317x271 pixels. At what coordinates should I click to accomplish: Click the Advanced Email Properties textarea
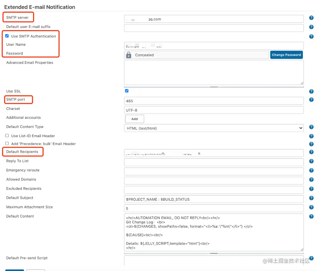coord(214,72)
